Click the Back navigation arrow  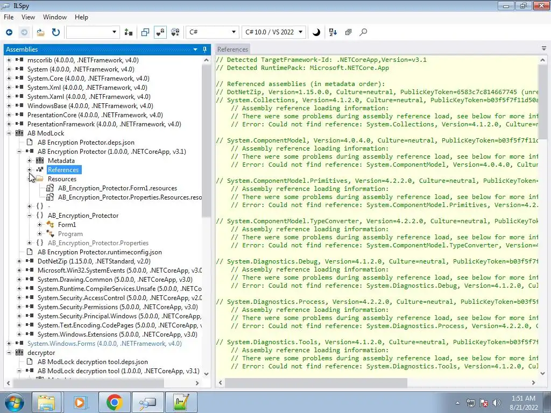click(x=9, y=32)
